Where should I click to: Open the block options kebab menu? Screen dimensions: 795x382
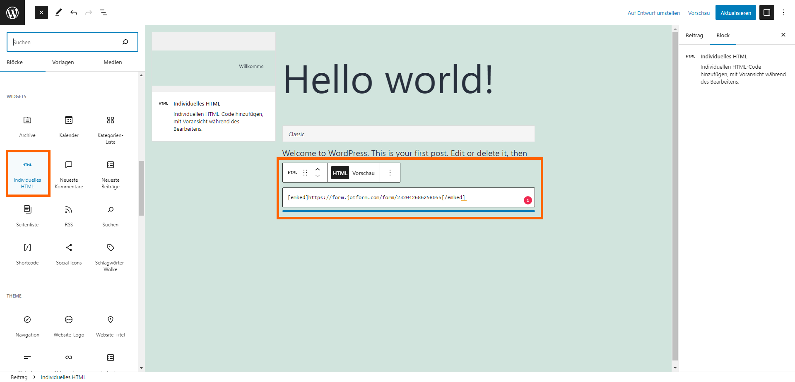(390, 173)
